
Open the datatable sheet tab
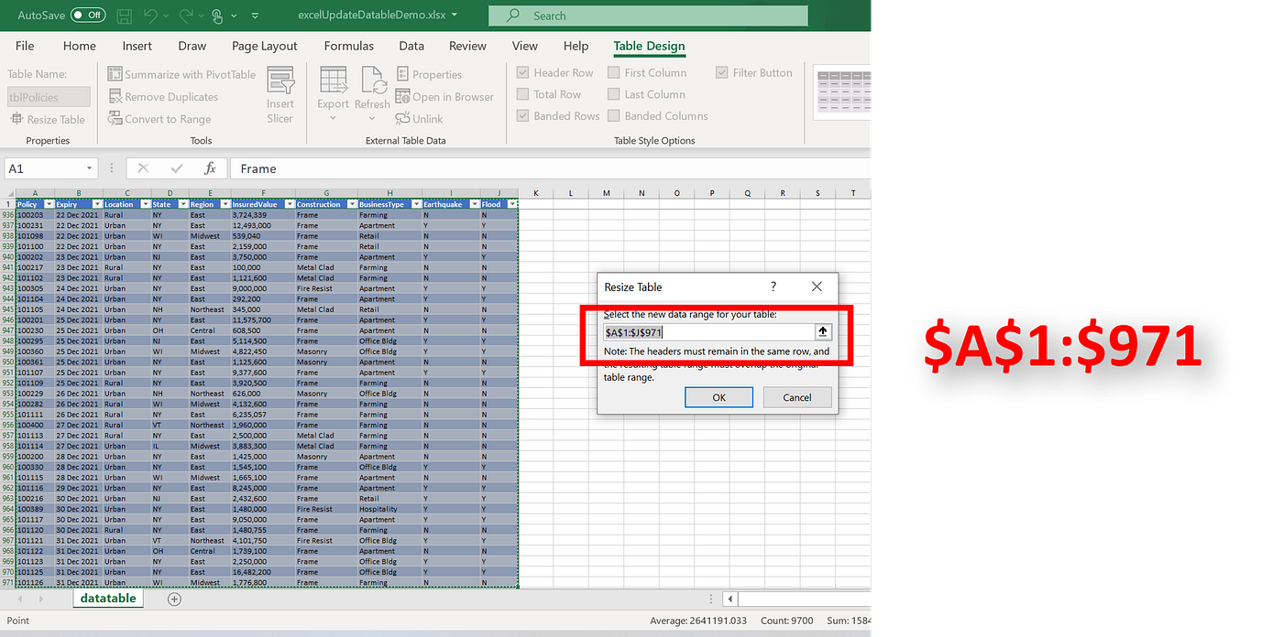point(107,598)
